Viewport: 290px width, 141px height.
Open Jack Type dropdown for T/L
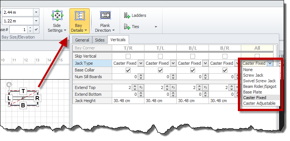point(173,63)
